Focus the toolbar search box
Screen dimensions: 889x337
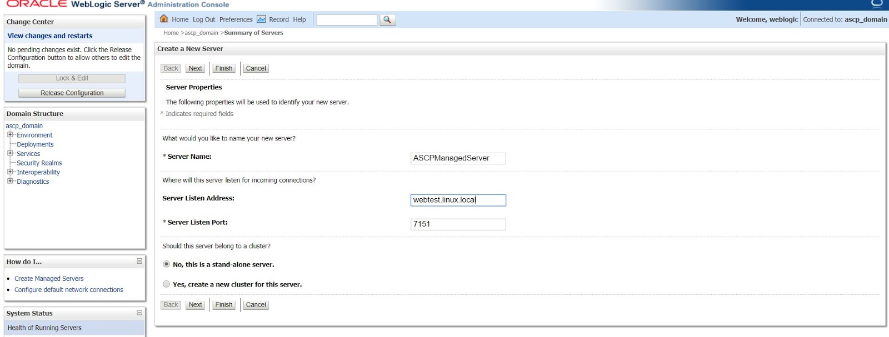(347, 19)
